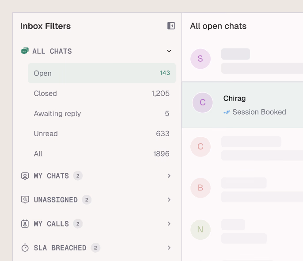Expand the My Calls section arrow
The height and width of the screenshot is (261, 303).
click(169, 224)
